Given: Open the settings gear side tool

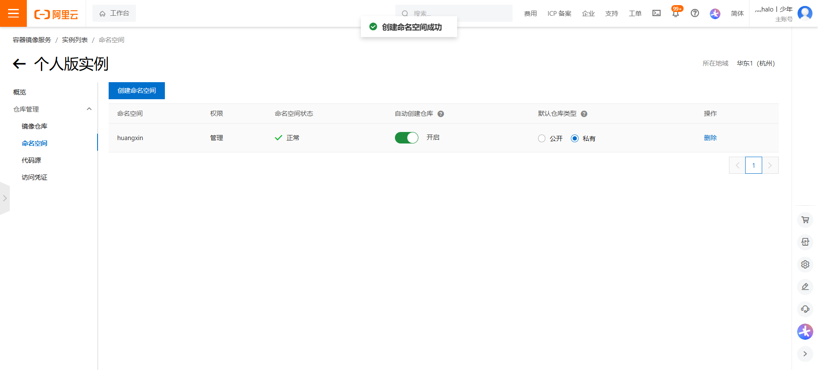Looking at the screenshot, I should pos(805,264).
